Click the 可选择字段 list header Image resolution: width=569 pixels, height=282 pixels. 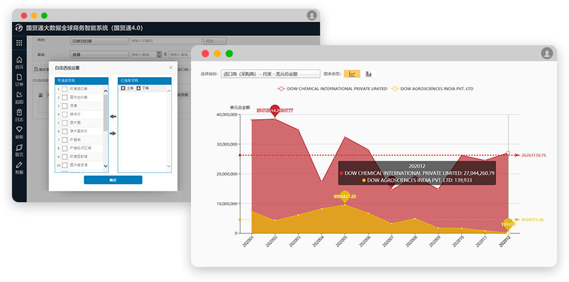82,81
